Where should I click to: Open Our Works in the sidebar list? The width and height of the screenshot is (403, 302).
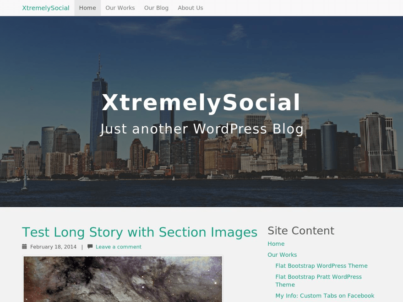pos(282,255)
